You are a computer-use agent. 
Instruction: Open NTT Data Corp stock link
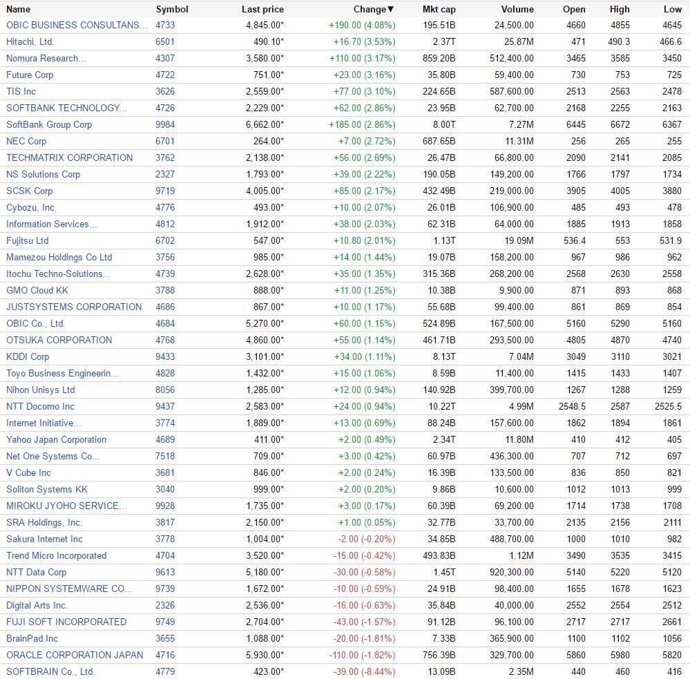(36, 572)
